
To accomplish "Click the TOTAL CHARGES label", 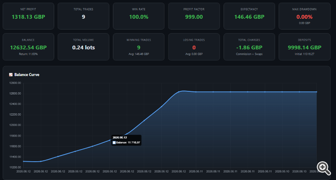I will point(249,40).
